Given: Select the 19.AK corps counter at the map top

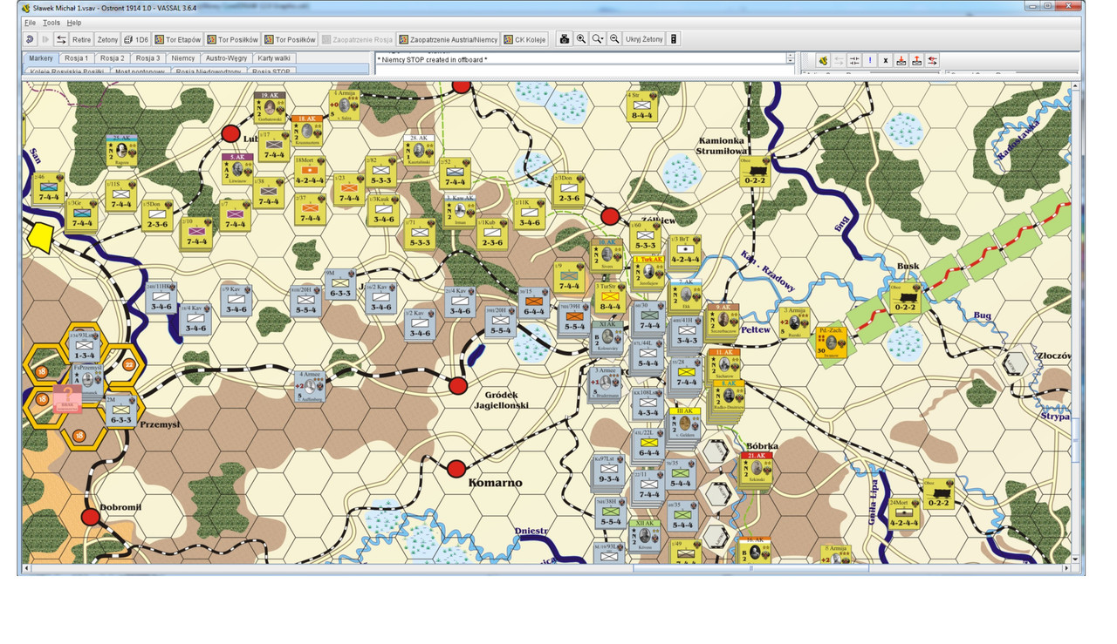Looking at the screenshot, I should click(x=271, y=108).
